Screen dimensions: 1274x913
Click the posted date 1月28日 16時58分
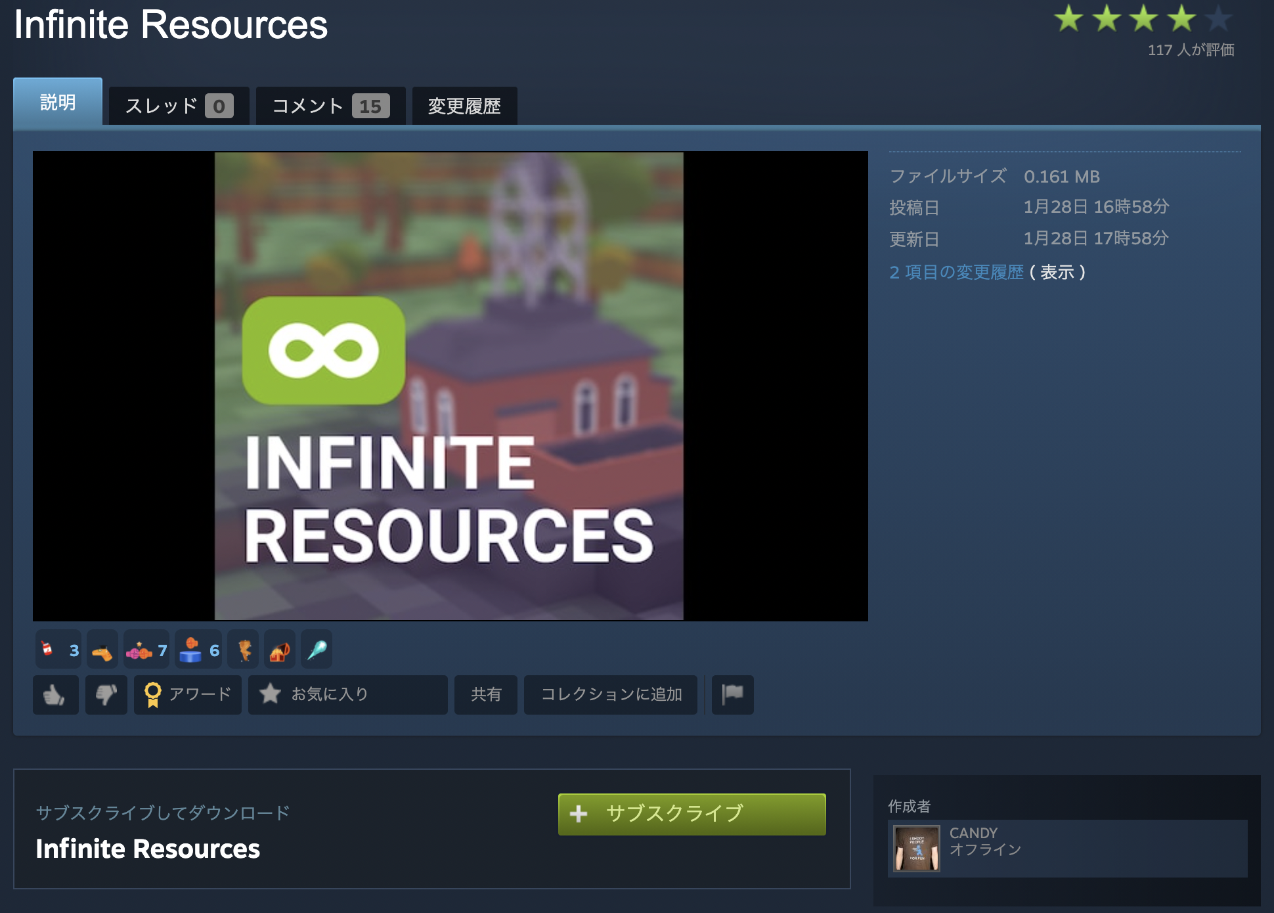click(1096, 207)
